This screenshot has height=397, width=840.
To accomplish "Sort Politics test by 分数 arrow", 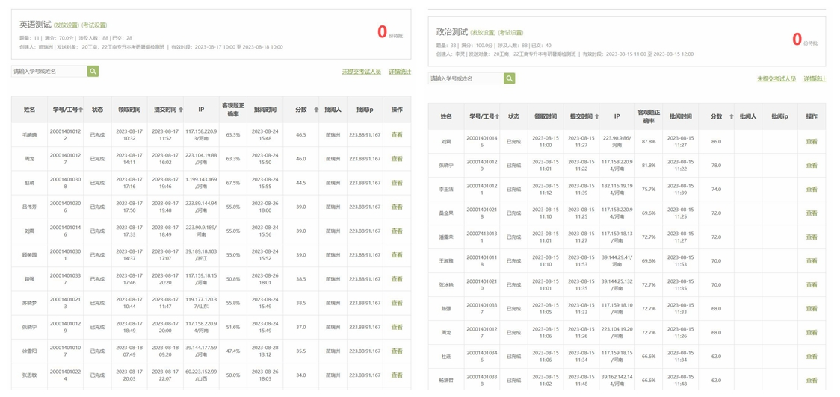I will (732, 117).
